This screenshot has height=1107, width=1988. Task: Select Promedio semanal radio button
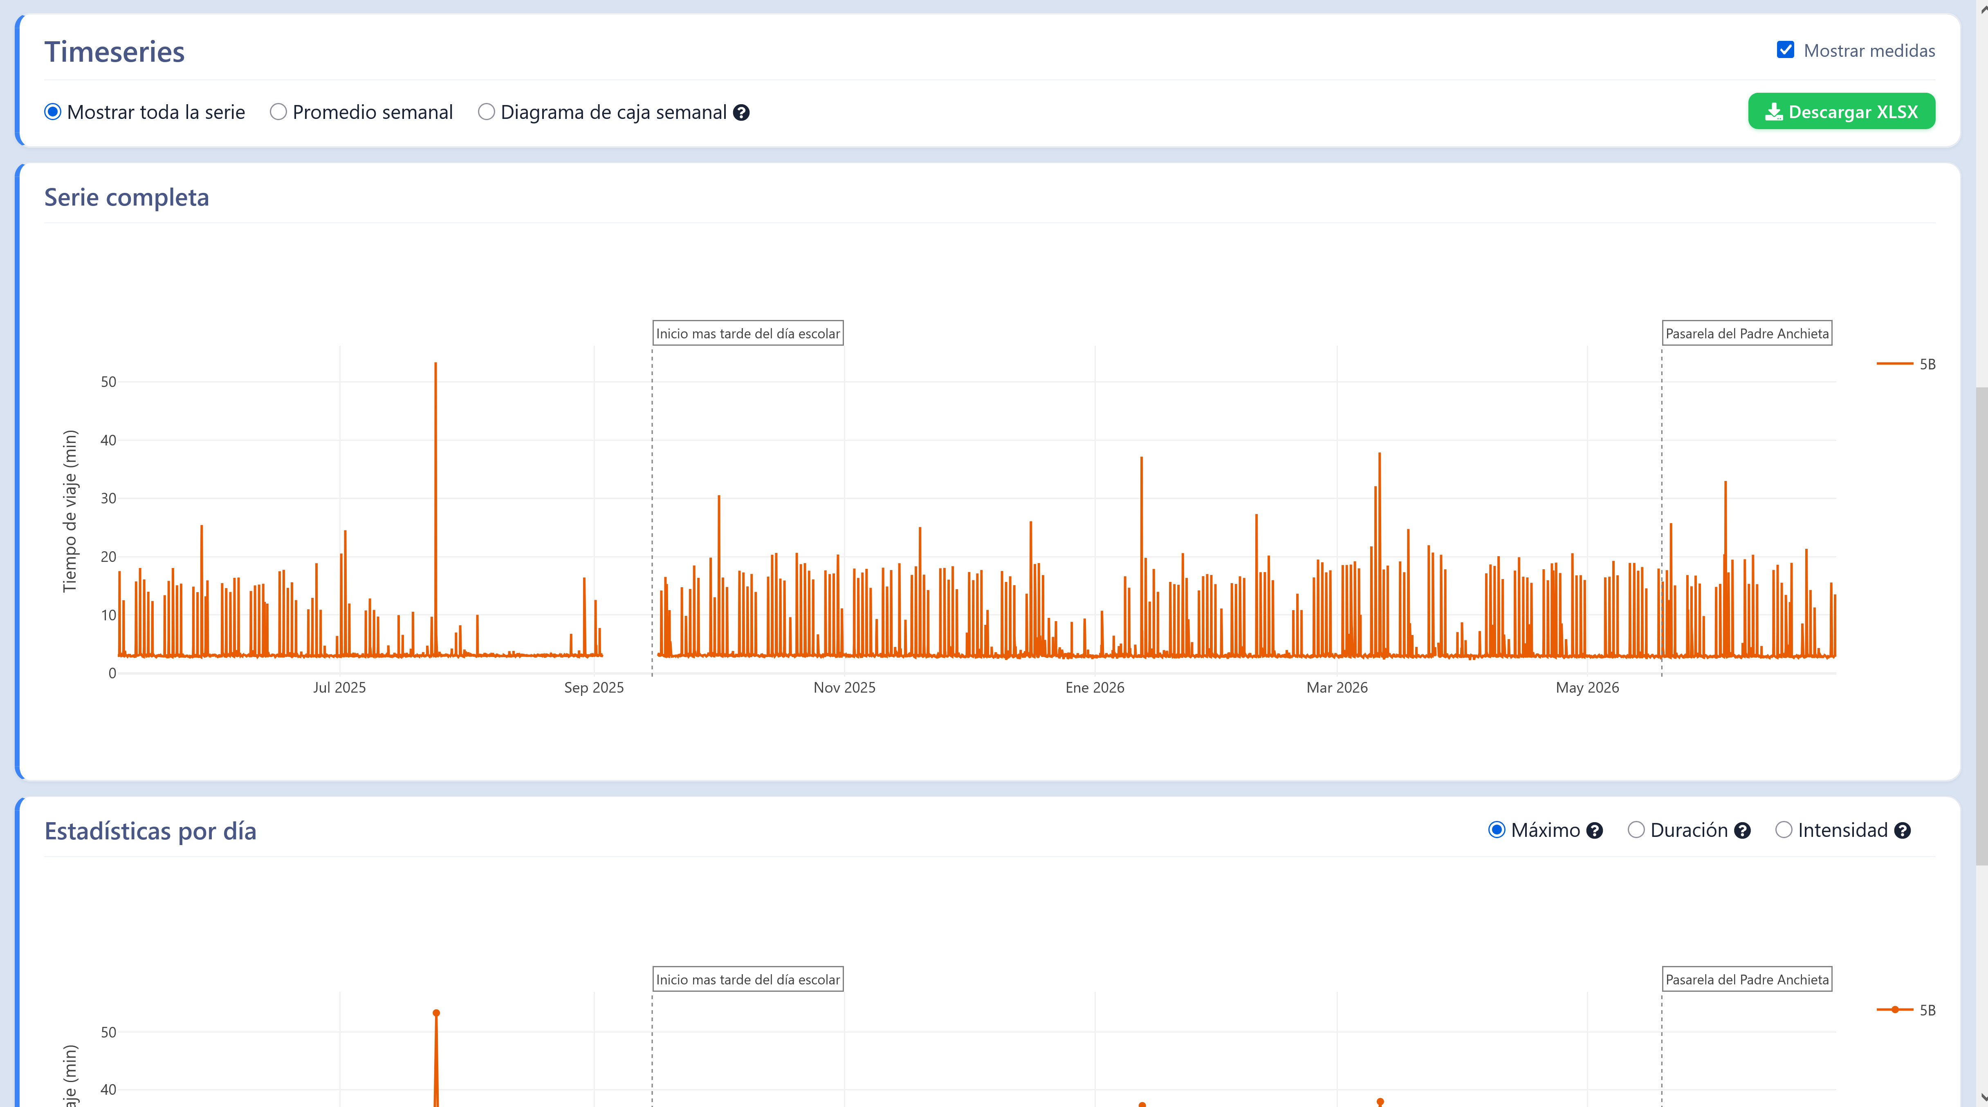click(x=278, y=112)
